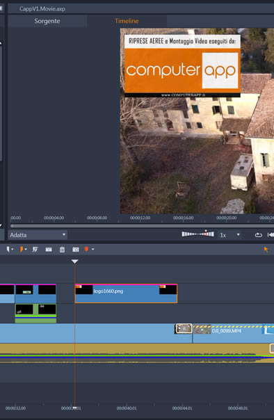Screen dimensions: 274x420
Task: Click the white marker-shaped toolbar icon
Action: pyautogui.click(x=8, y=250)
